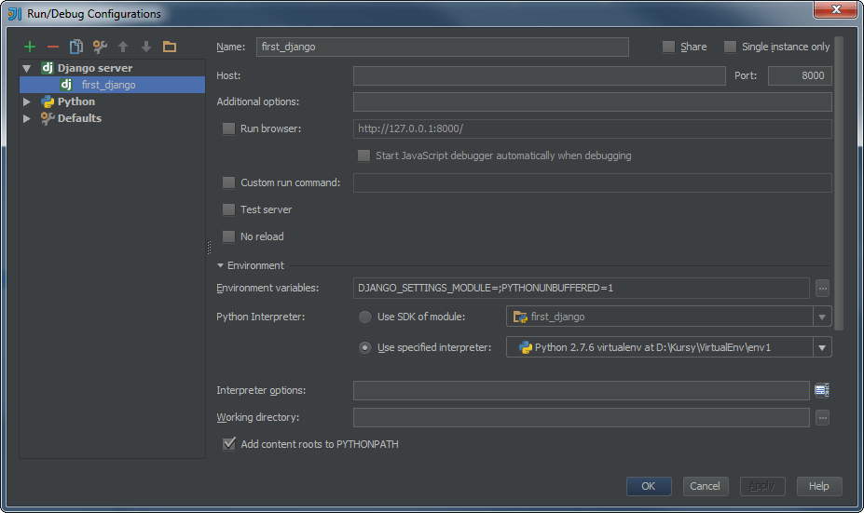Image resolution: width=864 pixels, height=513 pixels.
Task: Click the Port field showing 8000
Action: 800,76
